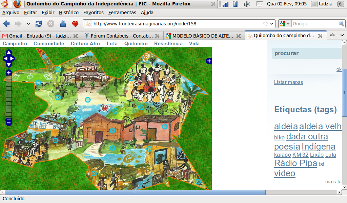This screenshot has height=203, width=347.
Task: Click the Google search magnifier icon
Action: click(342, 24)
